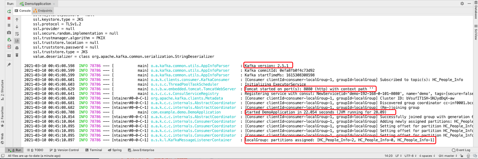Stop the running application with red square

pyautogui.click(x=9, y=18)
